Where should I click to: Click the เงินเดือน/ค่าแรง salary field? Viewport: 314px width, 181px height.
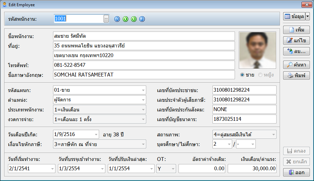tap(252, 169)
